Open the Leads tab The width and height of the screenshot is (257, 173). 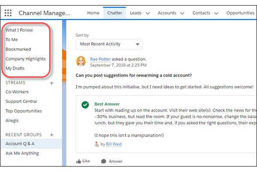click(135, 13)
